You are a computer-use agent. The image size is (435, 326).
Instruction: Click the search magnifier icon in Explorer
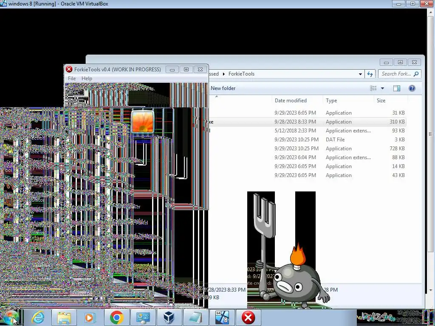click(x=416, y=74)
